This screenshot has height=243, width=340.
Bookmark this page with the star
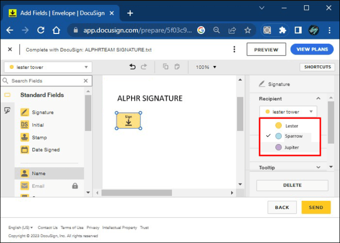pyautogui.click(x=247, y=30)
